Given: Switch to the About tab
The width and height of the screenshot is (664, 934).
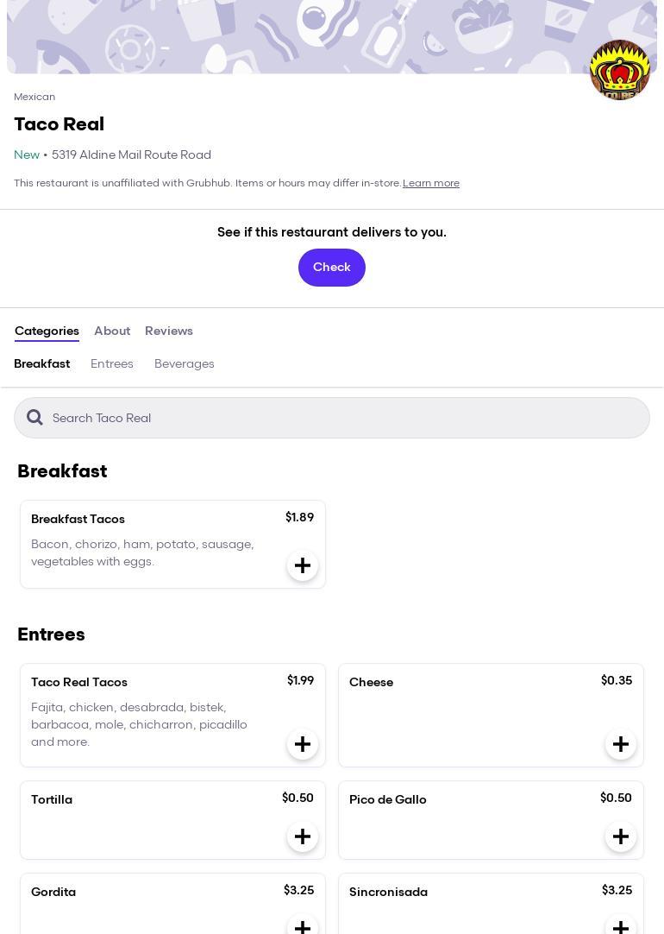Looking at the screenshot, I should click(x=112, y=331).
